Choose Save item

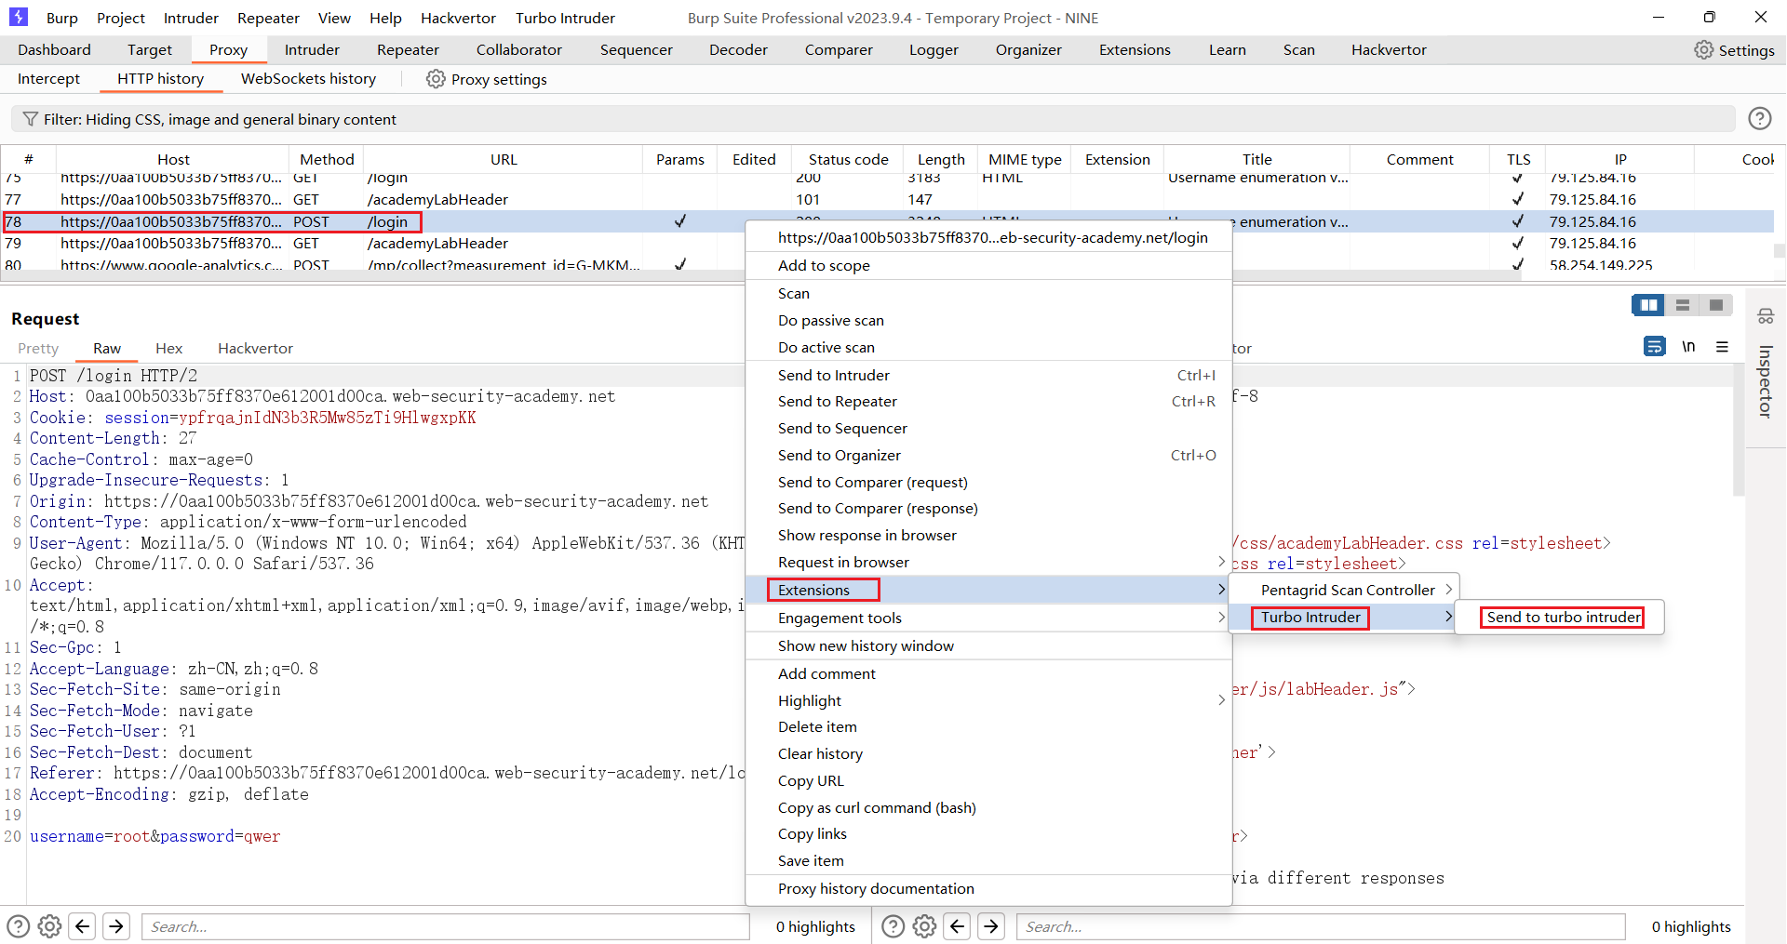(x=988, y=860)
